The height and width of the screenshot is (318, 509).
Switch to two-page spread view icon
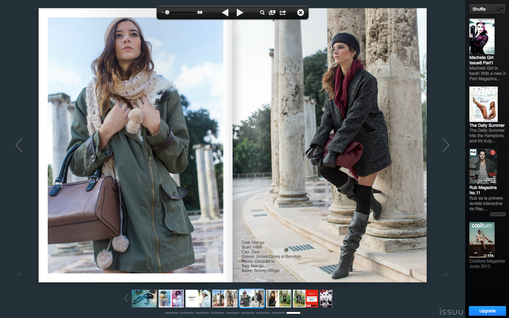200,12
